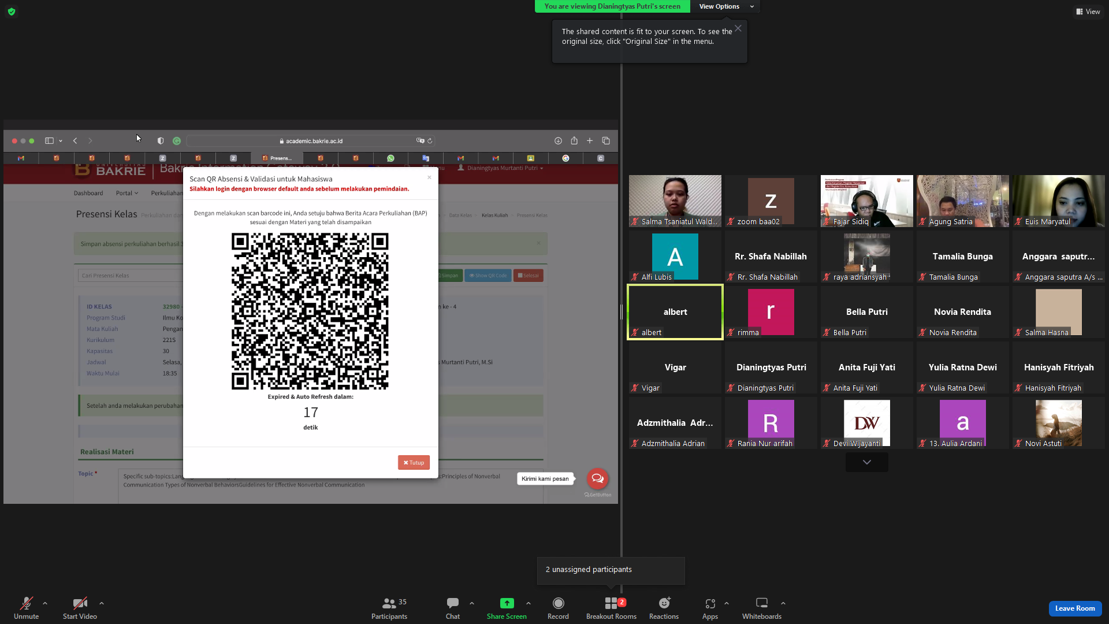1109x624 pixels.
Task: Switch to the Google browser tab
Action: [x=565, y=158]
